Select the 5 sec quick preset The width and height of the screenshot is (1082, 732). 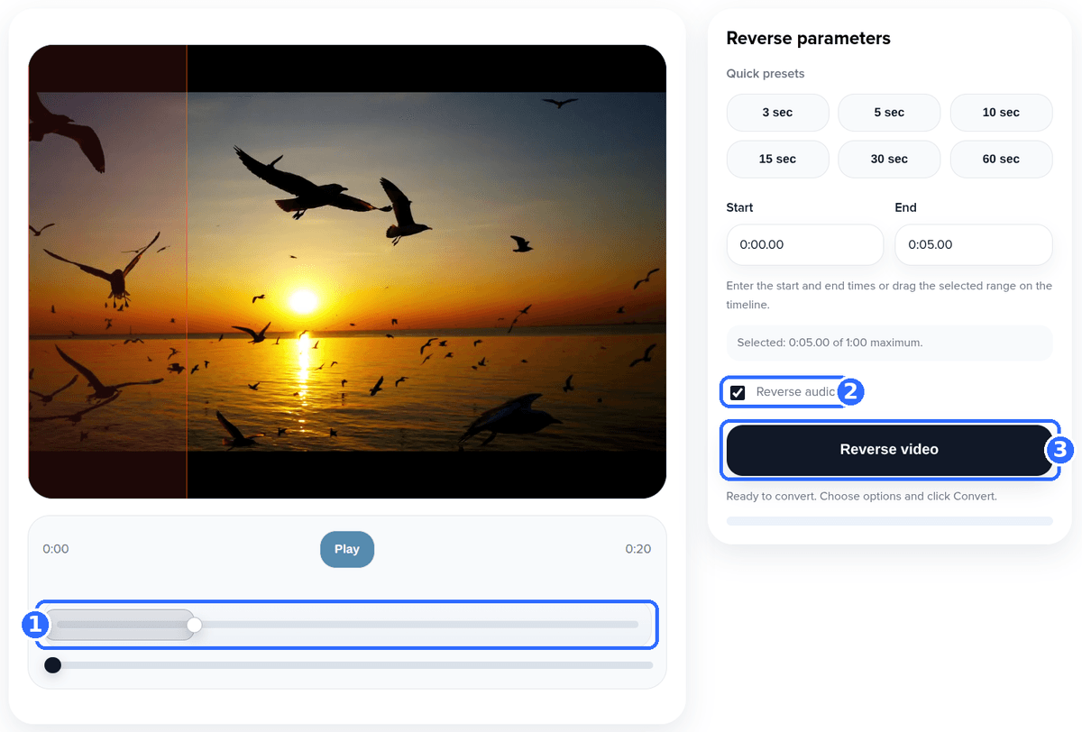click(x=889, y=113)
